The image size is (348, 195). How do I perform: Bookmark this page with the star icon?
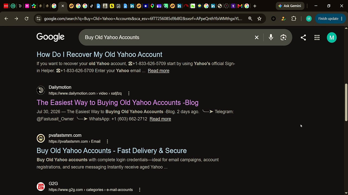click(x=259, y=19)
